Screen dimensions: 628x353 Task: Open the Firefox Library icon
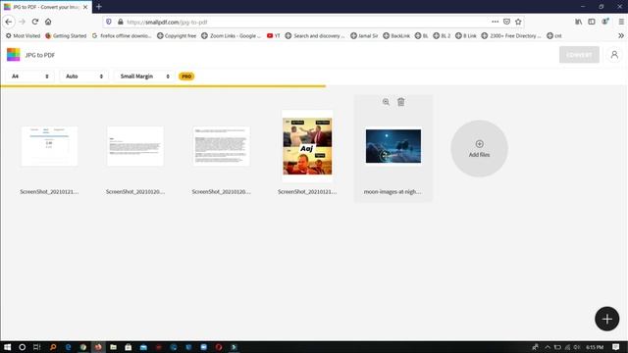pyautogui.click(x=578, y=22)
